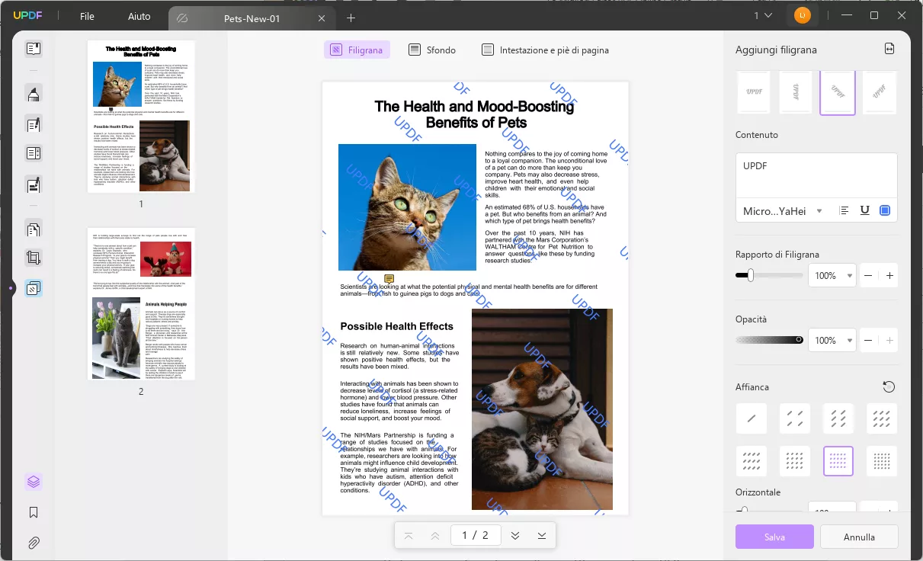Viewport: 923px width, 561px height.
Task: Decrease Rapporto di Filigrana with minus button
Action: (x=868, y=275)
